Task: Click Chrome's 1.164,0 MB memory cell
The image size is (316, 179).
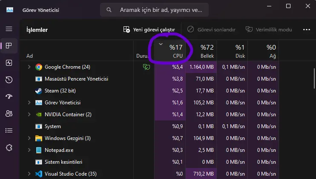Action: (x=201, y=67)
